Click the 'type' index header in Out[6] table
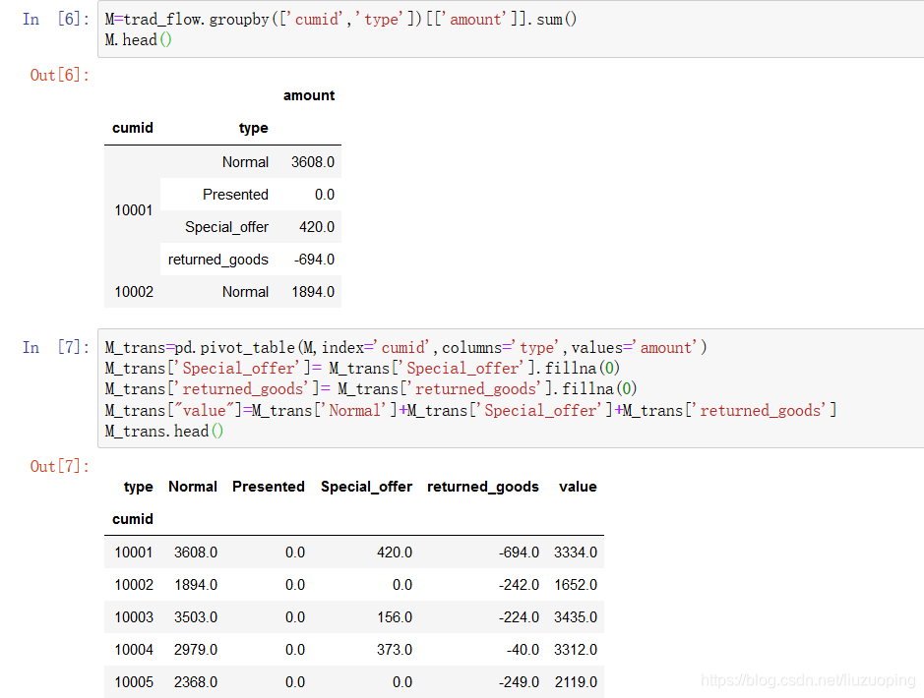This screenshot has height=698, width=924. click(254, 128)
